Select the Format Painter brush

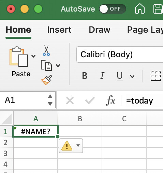[x=46, y=80]
